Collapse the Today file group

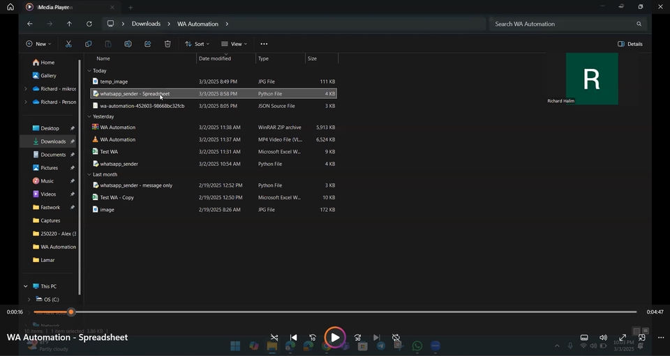coord(89,71)
